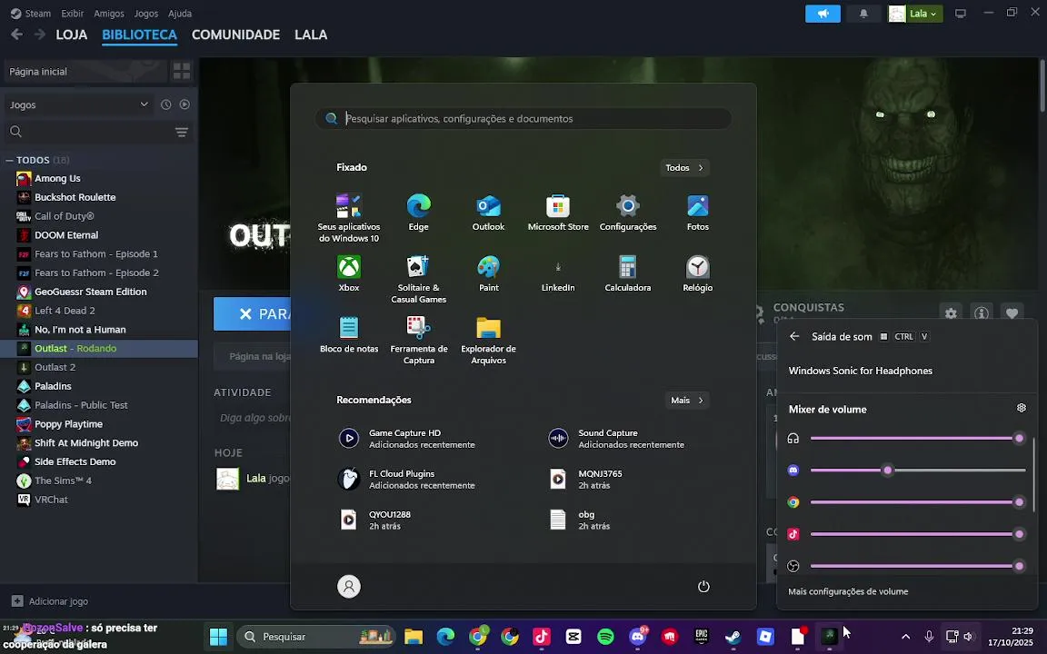The image size is (1047, 654).
Task: Adjust the Discord volume slider
Action: coord(918,471)
